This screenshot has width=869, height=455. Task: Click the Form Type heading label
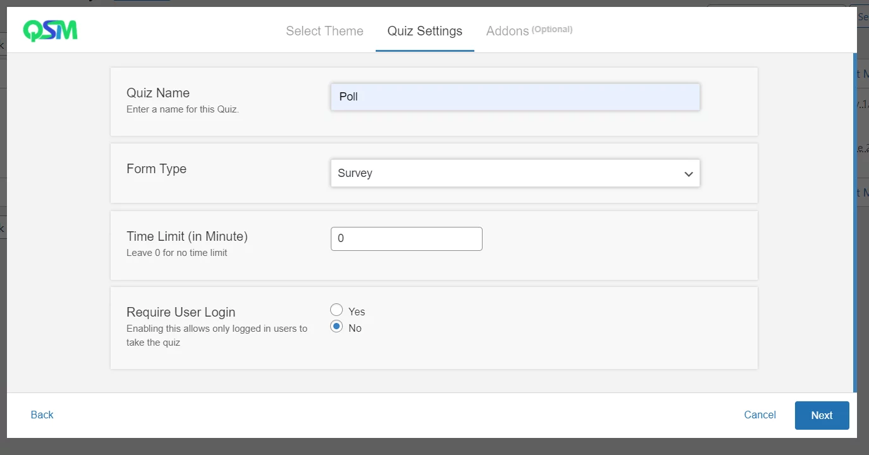pos(156,169)
